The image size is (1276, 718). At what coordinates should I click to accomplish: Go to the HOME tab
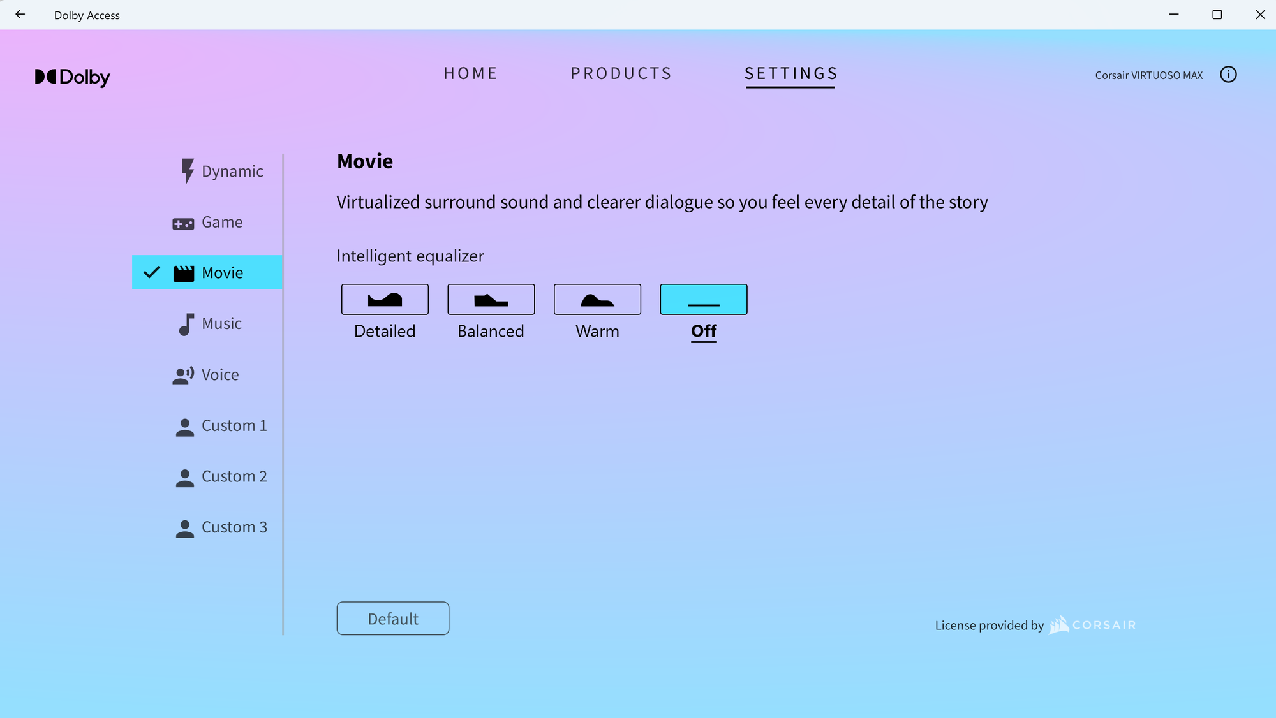point(471,73)
